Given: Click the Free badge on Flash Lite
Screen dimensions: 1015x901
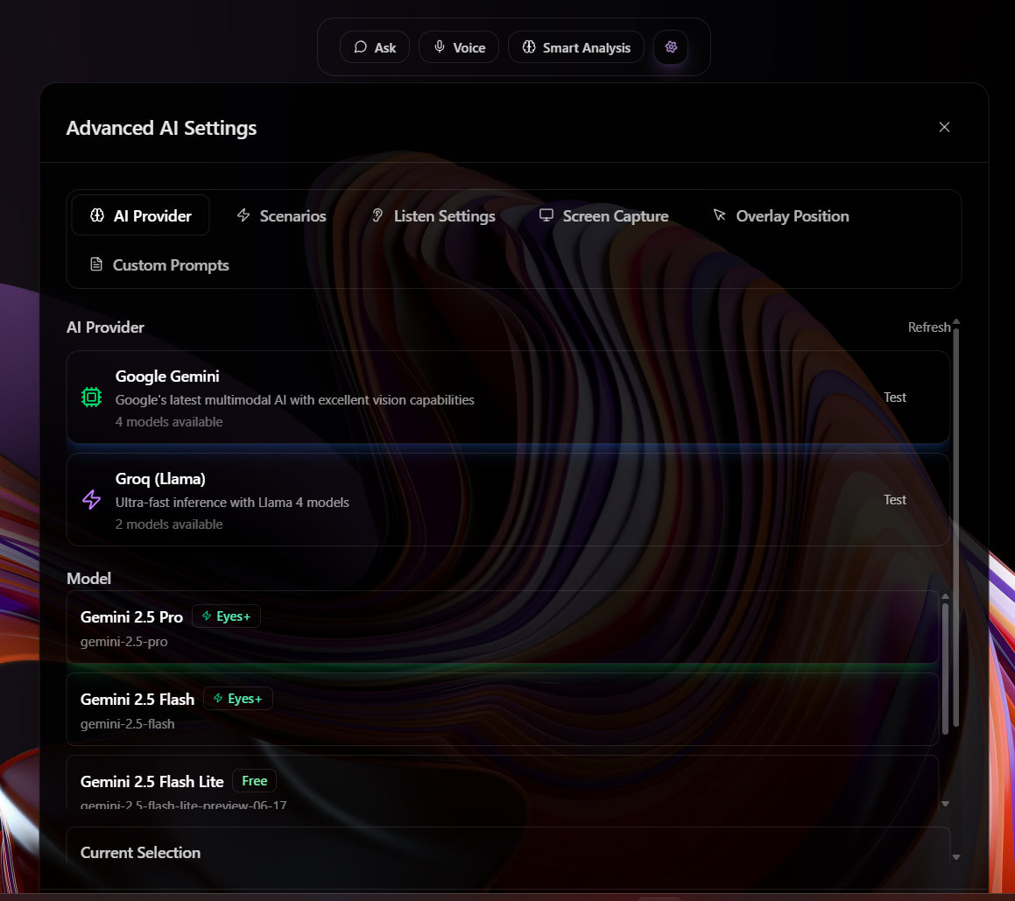Looking at the screenshot, I should [254, 781].
